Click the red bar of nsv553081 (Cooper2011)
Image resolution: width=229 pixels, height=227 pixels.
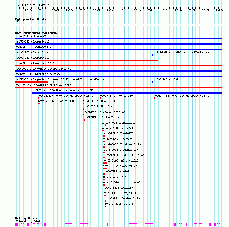coord(86,60)
